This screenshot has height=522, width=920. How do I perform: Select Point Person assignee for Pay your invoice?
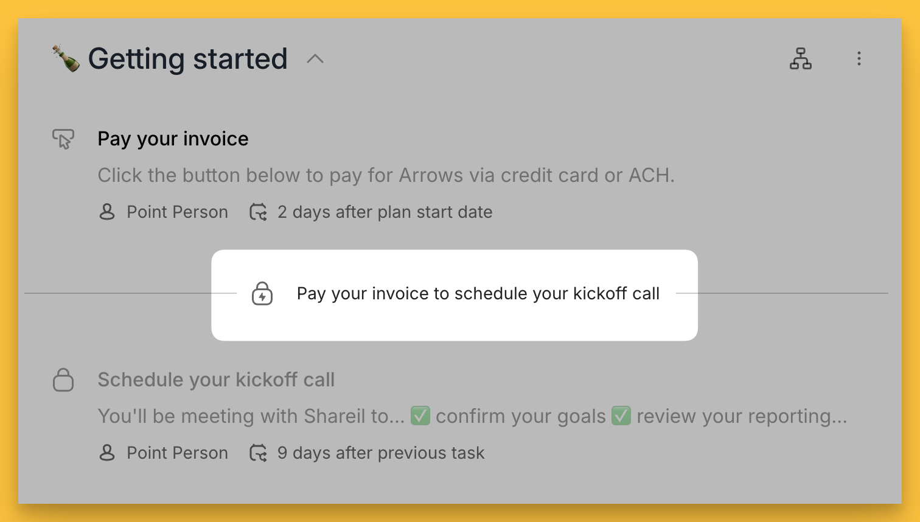[x=177, y=212]
